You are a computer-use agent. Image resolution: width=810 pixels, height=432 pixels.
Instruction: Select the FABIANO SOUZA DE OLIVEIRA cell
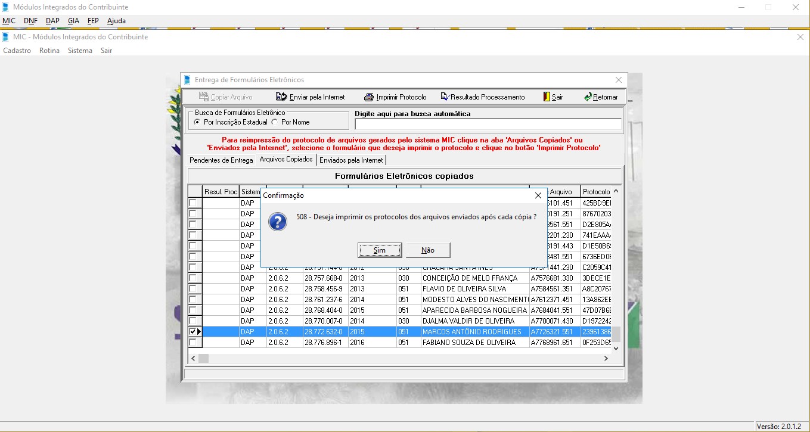coord(475,343)
